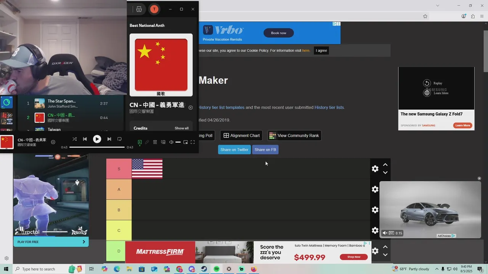
Task: Open Steam from Windows taskbar
Action: coord(204,269)
